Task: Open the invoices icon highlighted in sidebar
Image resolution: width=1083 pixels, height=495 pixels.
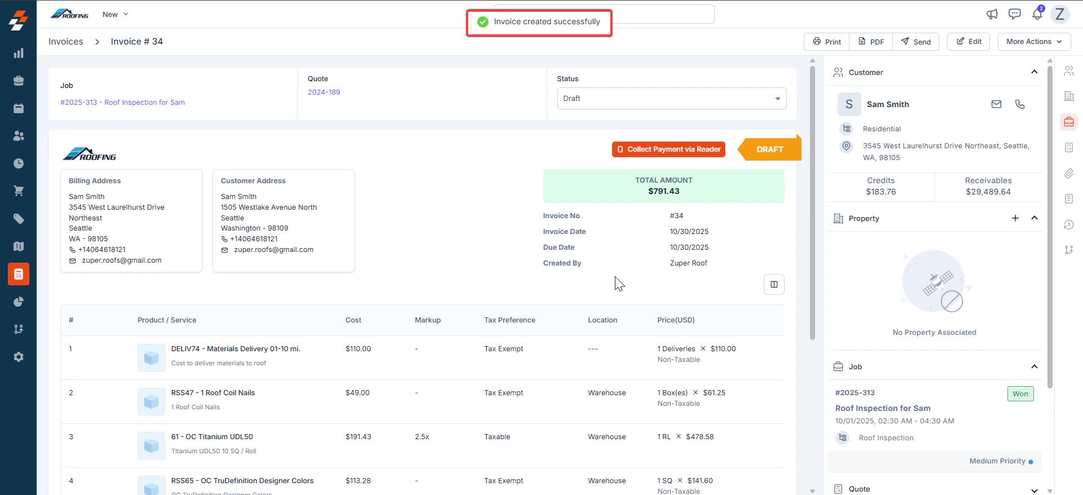Action: click(19, 274)
